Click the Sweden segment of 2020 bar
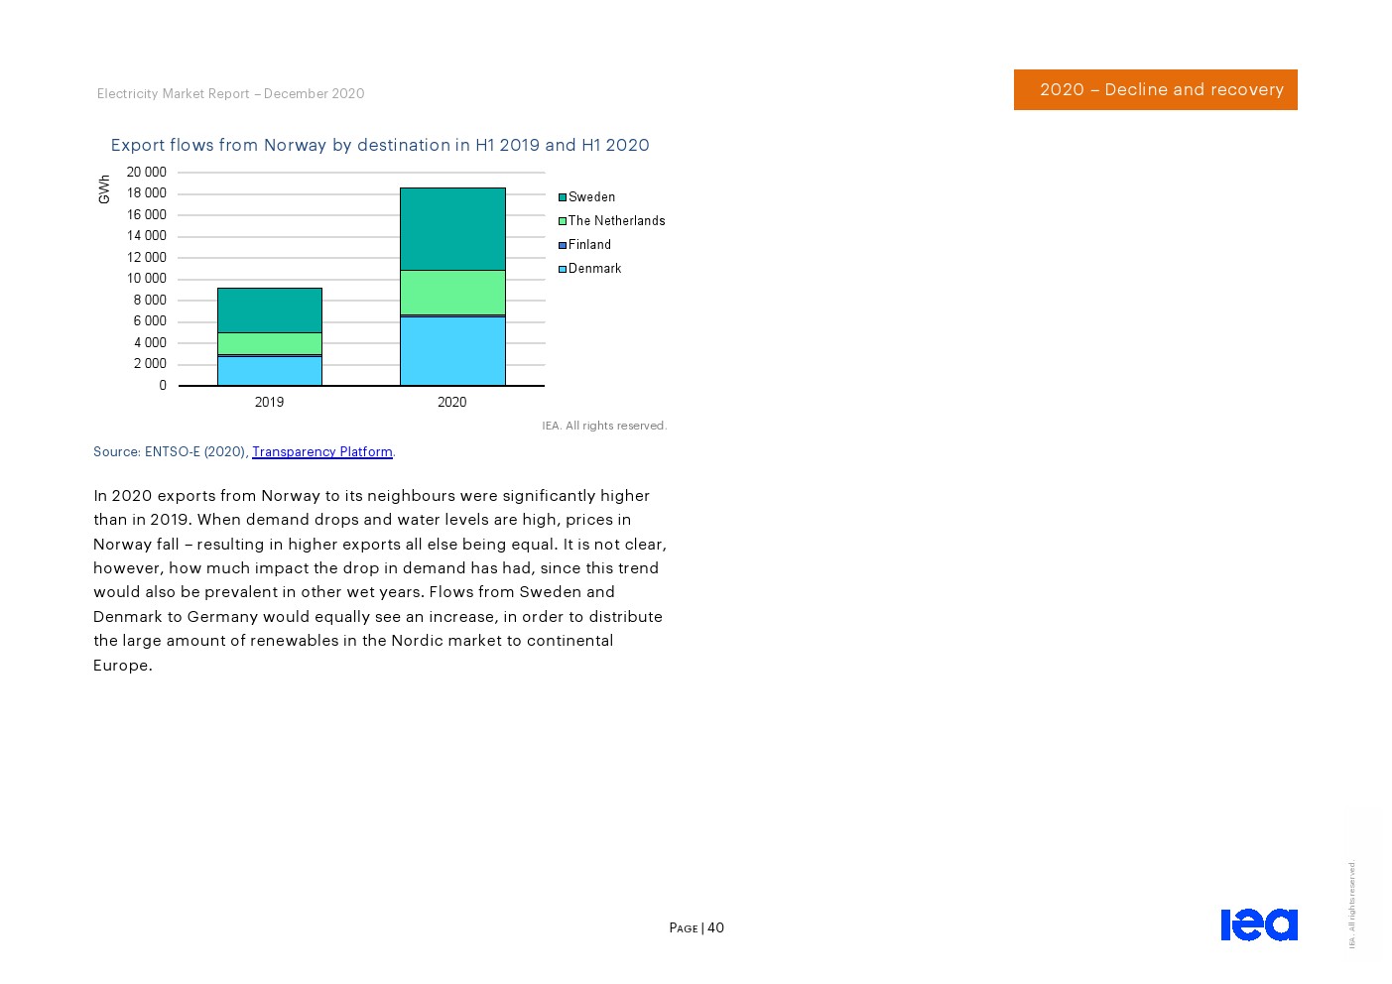This screenshot has width=1392, height=984. 451,229
